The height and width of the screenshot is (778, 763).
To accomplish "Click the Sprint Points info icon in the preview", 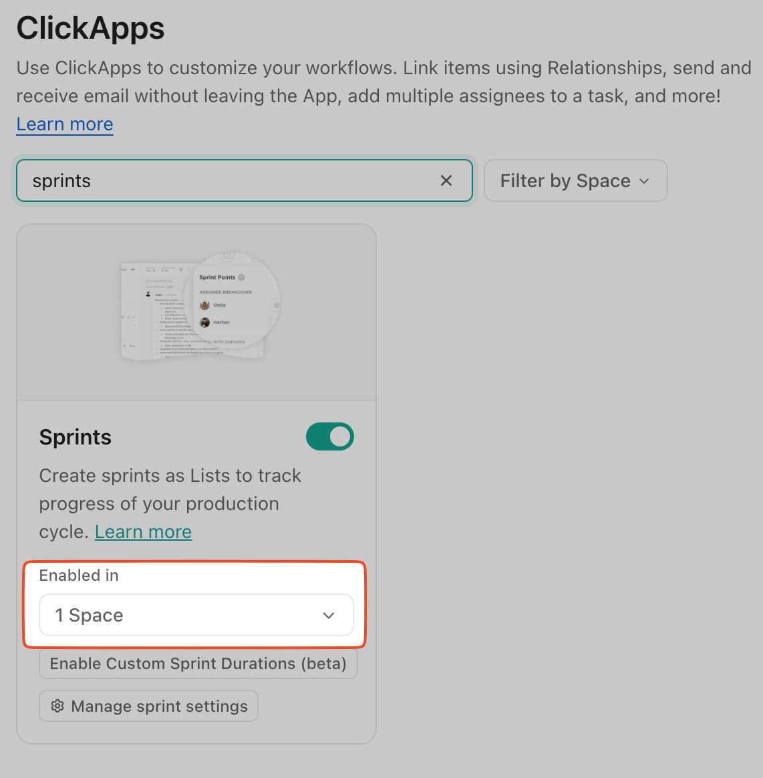I will [241, 277].
